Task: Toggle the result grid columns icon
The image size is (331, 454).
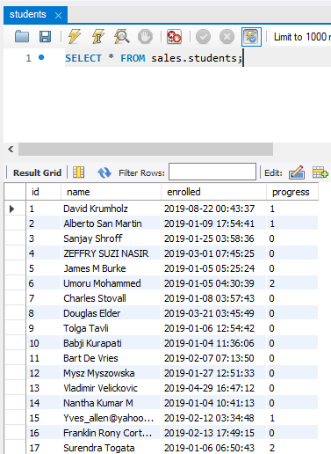Action: pyautogui.click(x=78, y=172)
